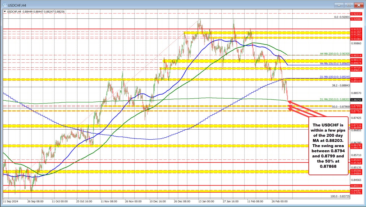Click the 0.92000 red price label
366x207 pixels.
356,19
